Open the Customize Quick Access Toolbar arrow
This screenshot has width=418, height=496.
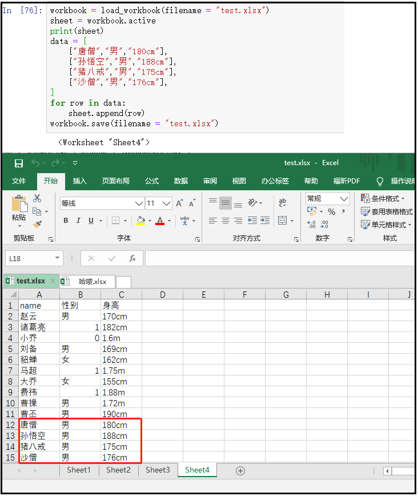[75, 163]
